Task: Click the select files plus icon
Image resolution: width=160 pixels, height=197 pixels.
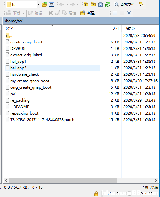Action: click(x=115, y=13)
